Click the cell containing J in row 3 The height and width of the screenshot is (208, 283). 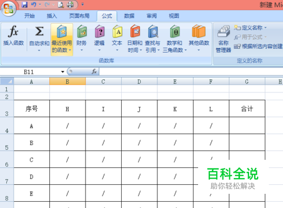pos(139,109)
